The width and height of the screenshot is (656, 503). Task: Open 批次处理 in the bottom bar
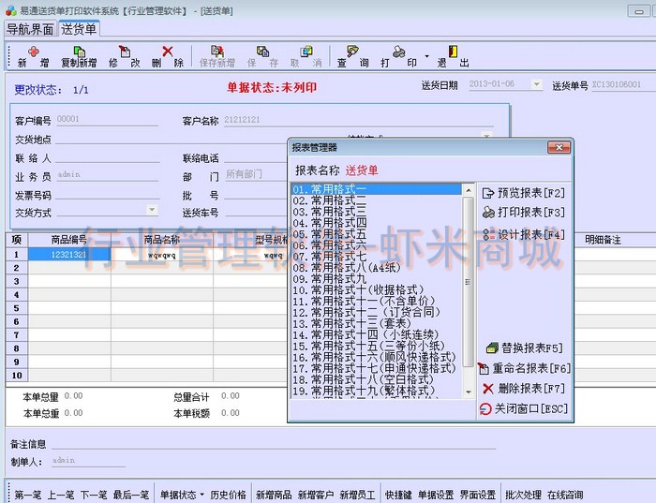[x=523, y=496]
